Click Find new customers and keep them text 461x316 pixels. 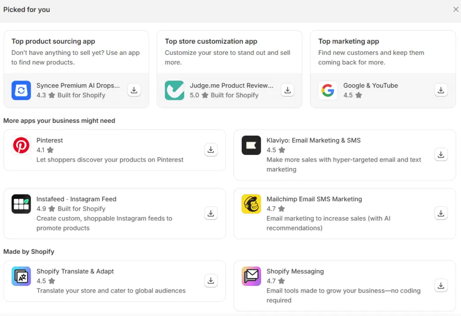point(371,57)
